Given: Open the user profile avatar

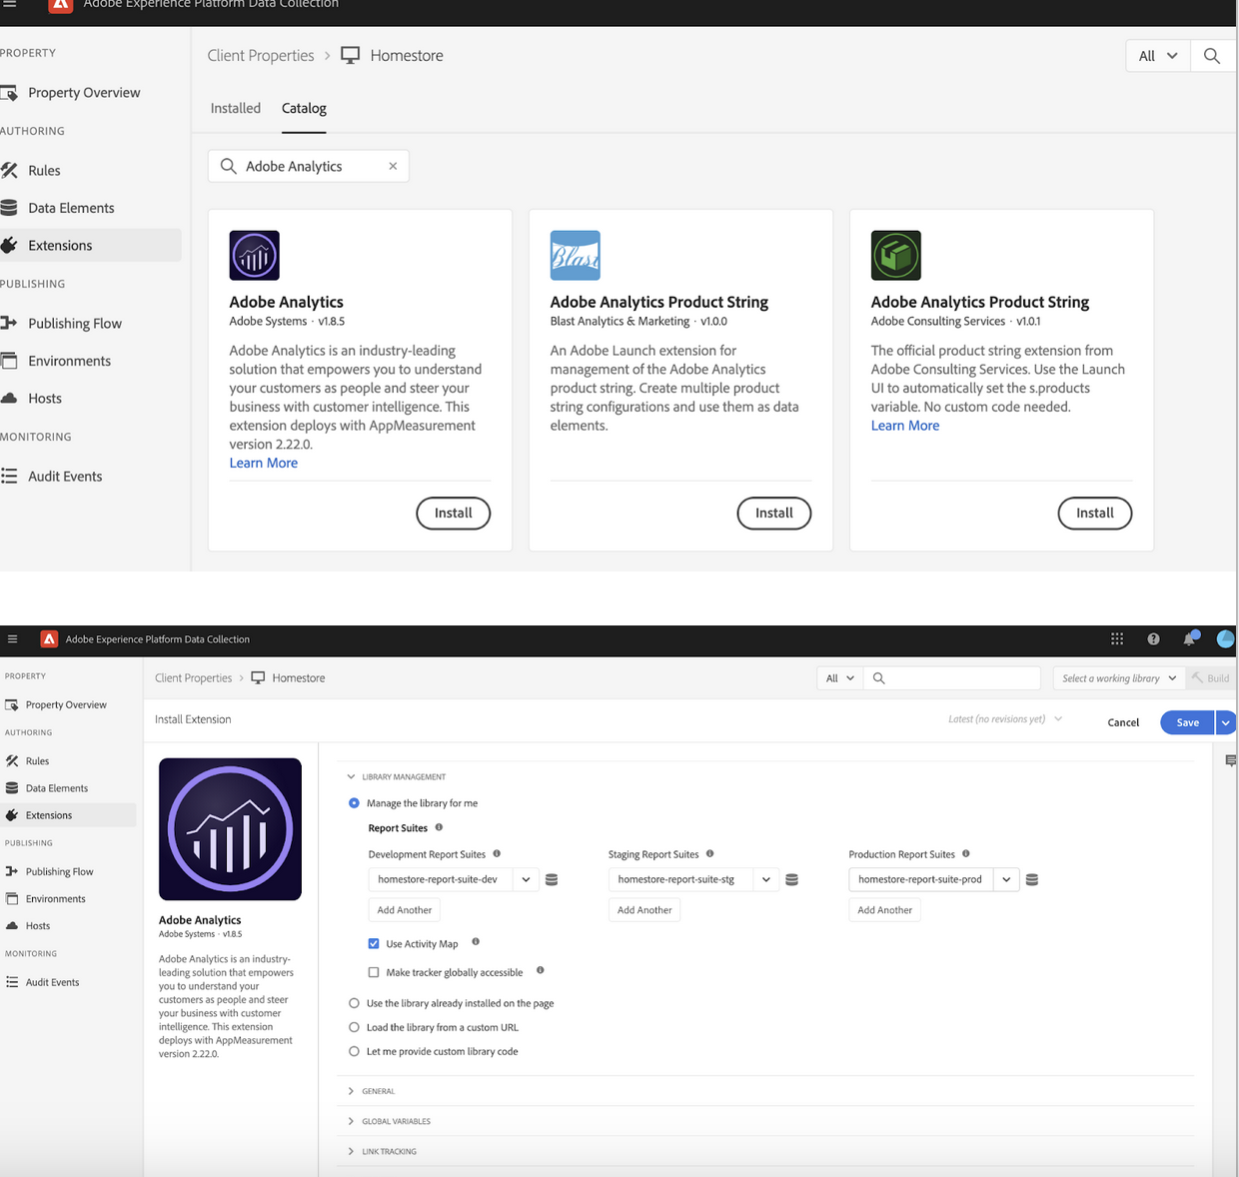Looking at the screenshot, I should pyautogui.click(x=1226, y=639).
